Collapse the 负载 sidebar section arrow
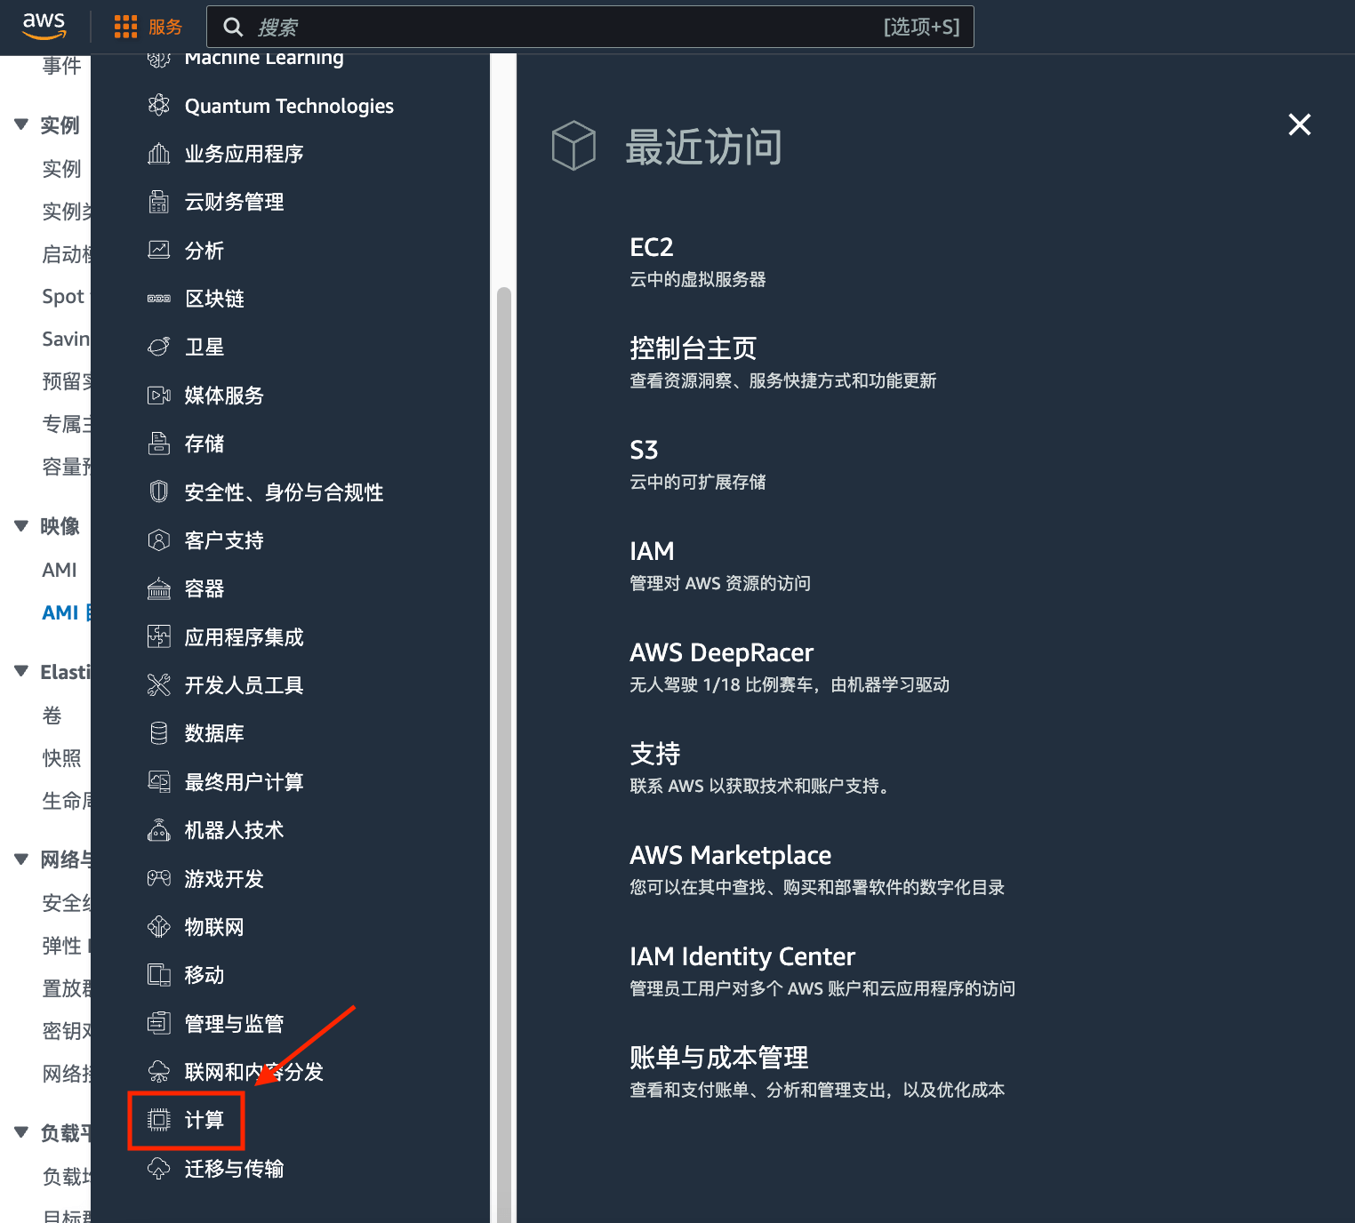Viewport: 1355px width, 1223px height. click(21, 1132)
